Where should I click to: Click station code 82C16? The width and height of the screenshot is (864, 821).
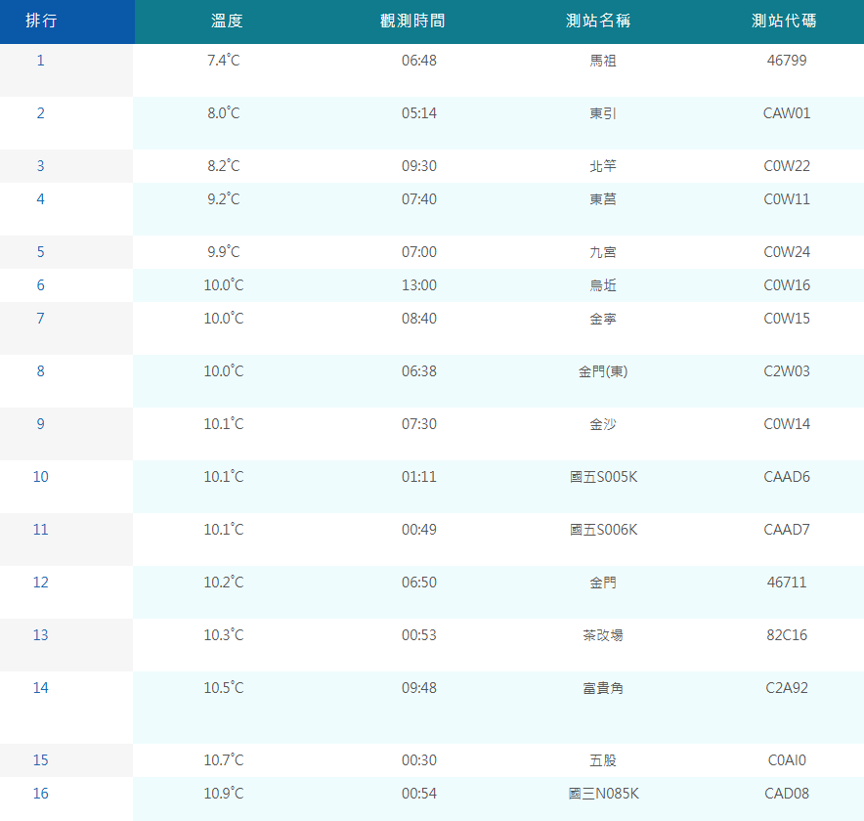[787, 635]
